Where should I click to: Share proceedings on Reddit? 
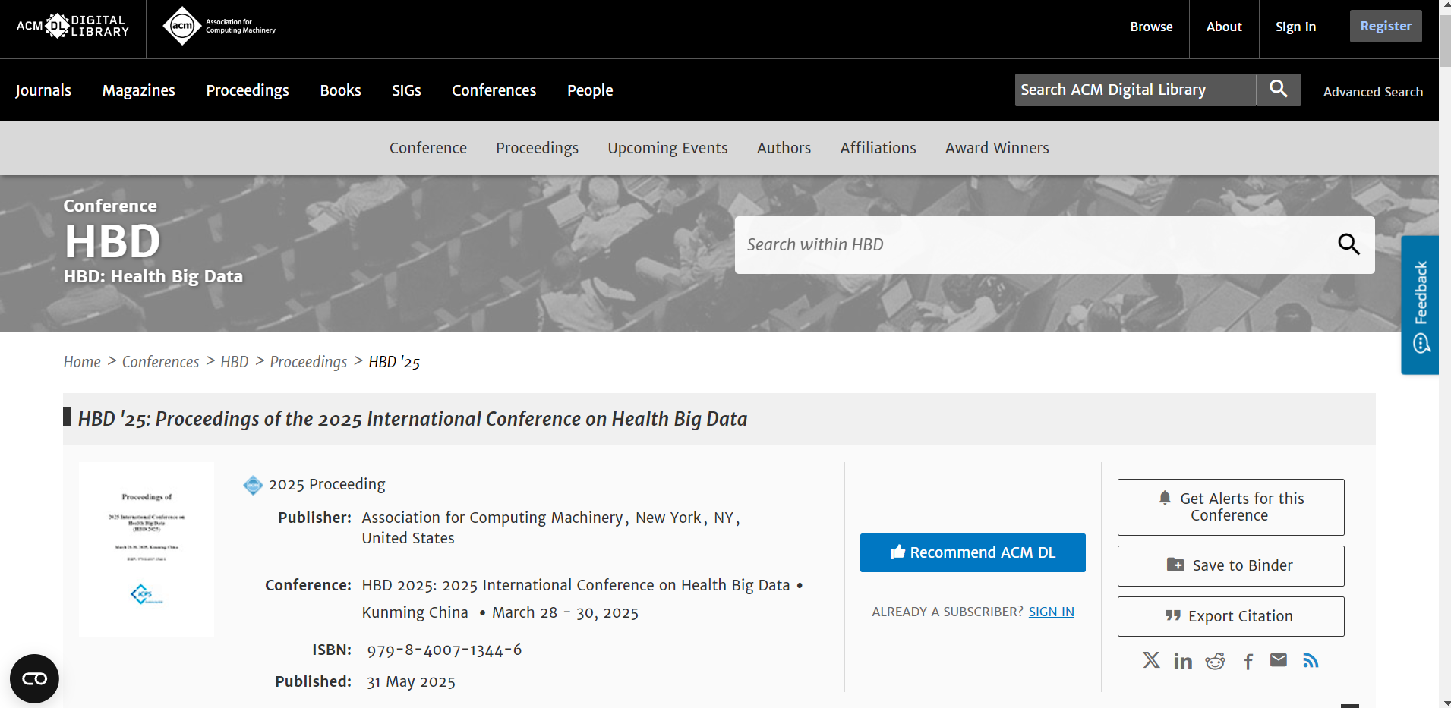1215,661
